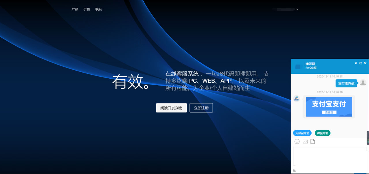Click the chat message input field
The height and width of the screenshot is (174, 369).
click(x=330, y=156)
